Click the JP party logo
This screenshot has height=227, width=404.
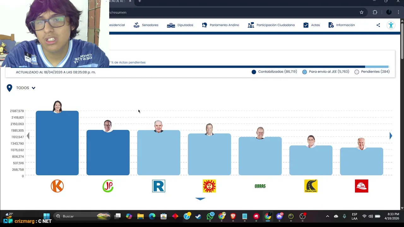tap(108, 186)
